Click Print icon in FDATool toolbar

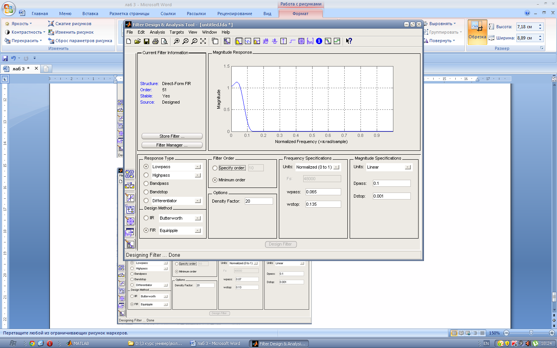[x=155, y=41]
